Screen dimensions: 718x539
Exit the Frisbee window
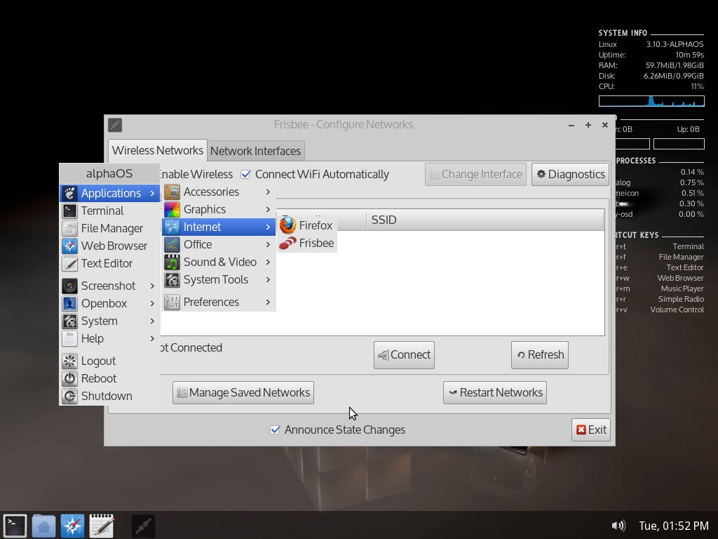[590, 430]
